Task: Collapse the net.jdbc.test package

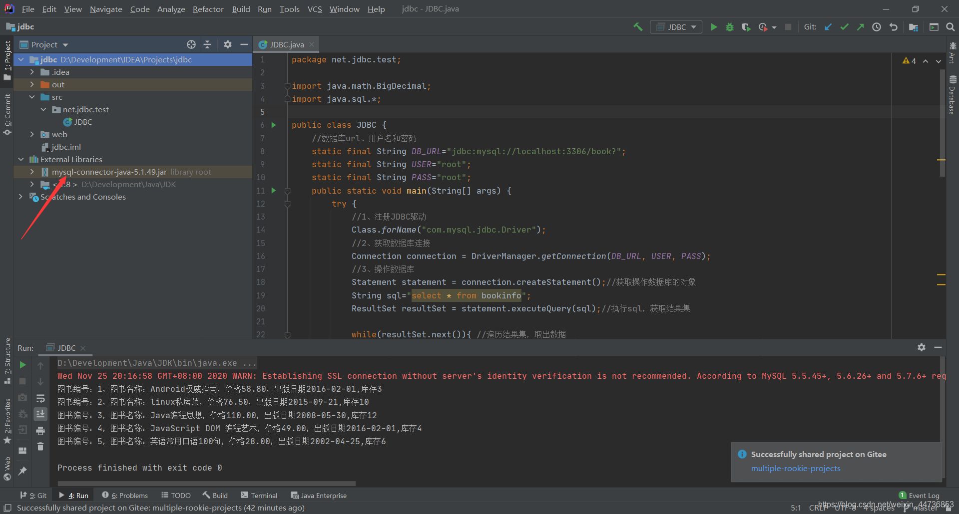Action: 43,109
